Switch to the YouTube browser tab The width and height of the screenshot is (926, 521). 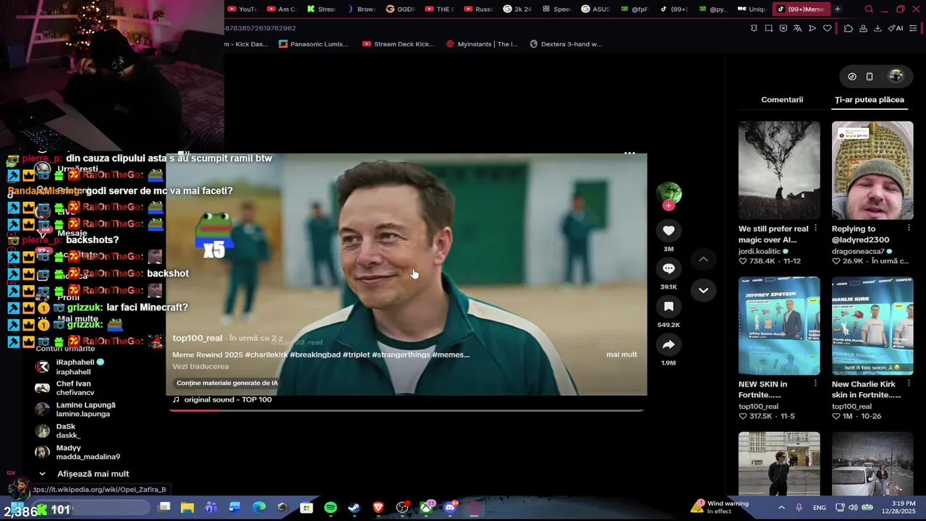(242, 9)
